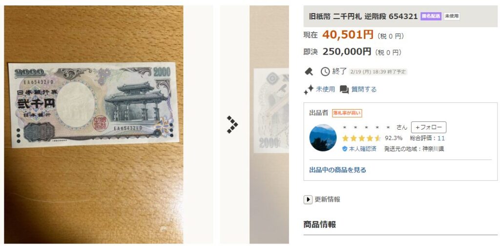Click the seller star rating
Screen dimensions: 500x246
click(x=361, y=138)
